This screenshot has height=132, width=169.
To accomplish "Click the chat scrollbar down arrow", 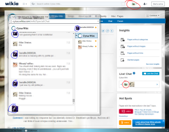I will coord(73,103).
